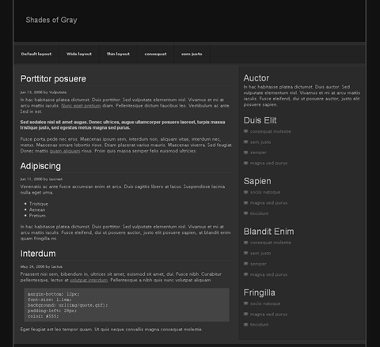The image size is (380, 347).
Task: Click the Eget feugiat est leo closing sentence
Action: (x=112, y=330)
